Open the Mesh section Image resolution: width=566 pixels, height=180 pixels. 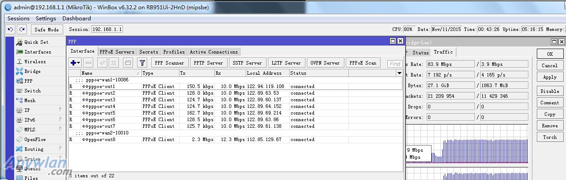click(x=30, y=100)
